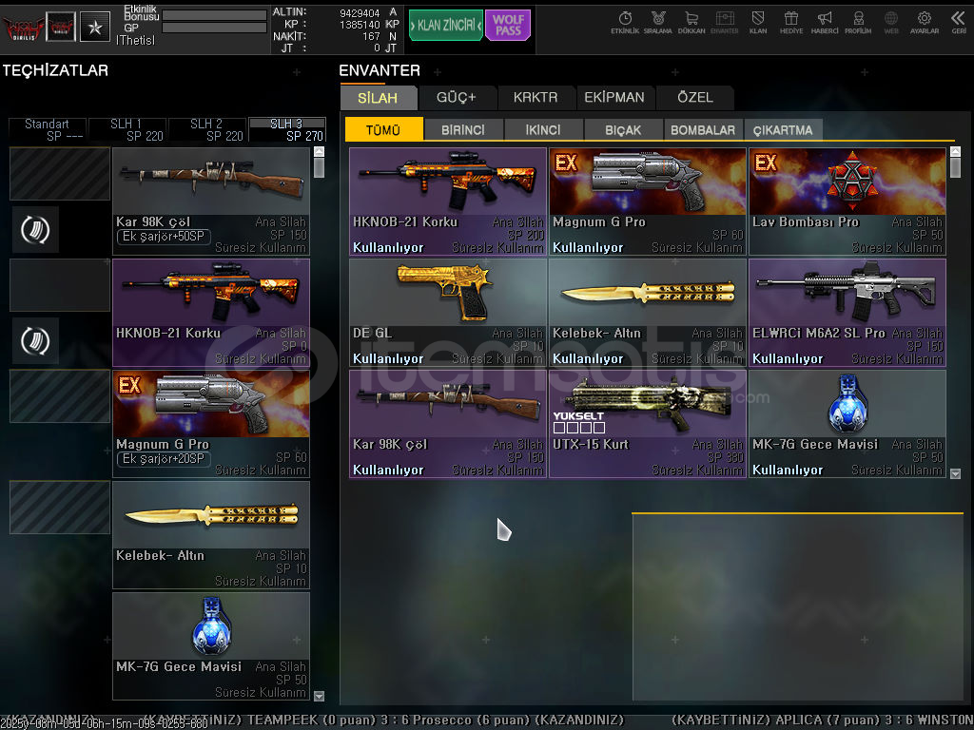Click the Wolfteam logo in the corner
Image resolution: width=974 pixels, height=730 pixels.
coord(23,28)
